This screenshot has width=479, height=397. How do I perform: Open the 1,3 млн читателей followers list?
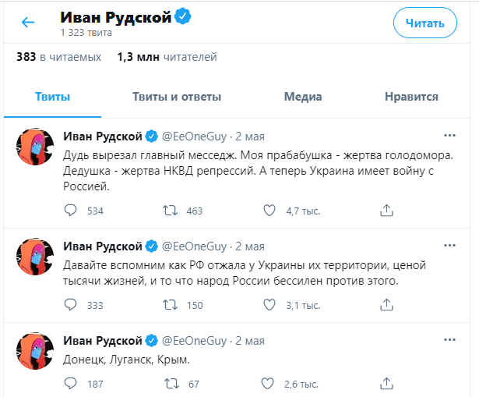[x=167, y=57]
